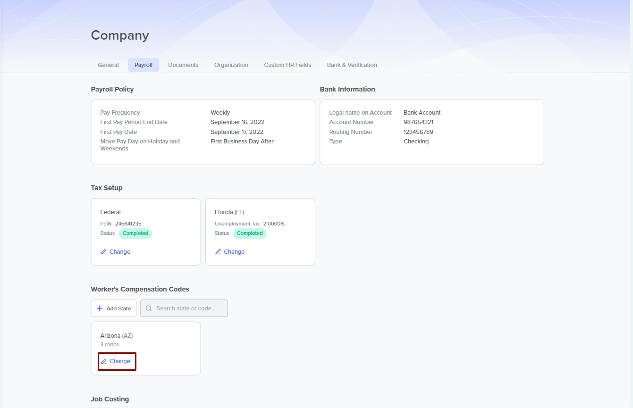
Task: Switch to Bank & Verification tab
Action: click(x=352, y=65)
